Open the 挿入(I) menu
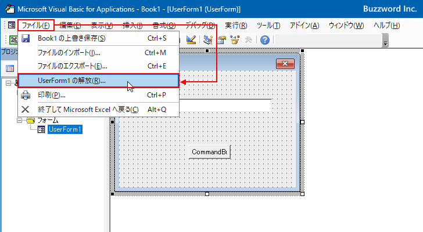 pyautogui.click(x=132, y=26)
